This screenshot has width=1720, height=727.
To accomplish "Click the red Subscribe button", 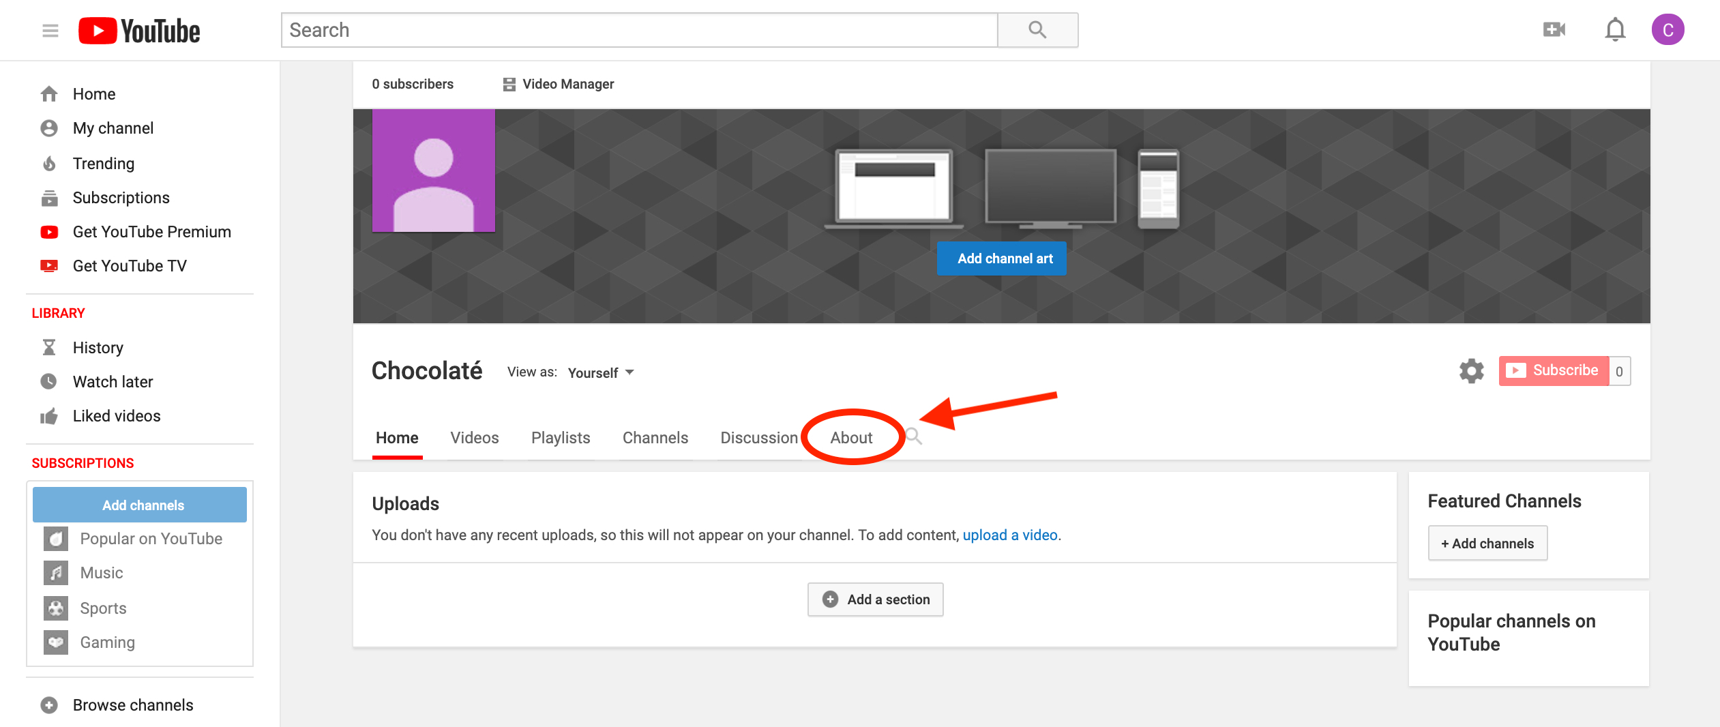I will click(1554, 370).
